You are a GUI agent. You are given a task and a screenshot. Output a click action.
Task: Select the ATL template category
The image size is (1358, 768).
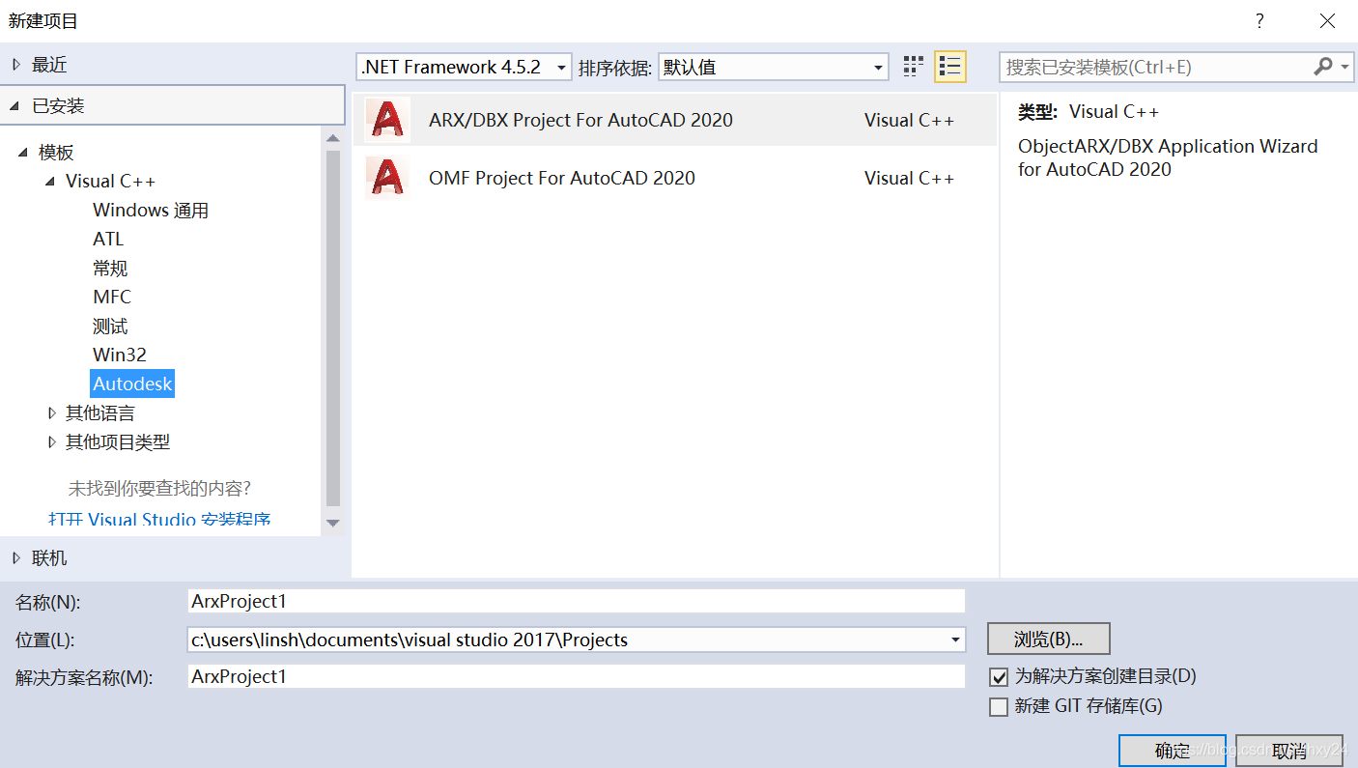click(108, 240)
